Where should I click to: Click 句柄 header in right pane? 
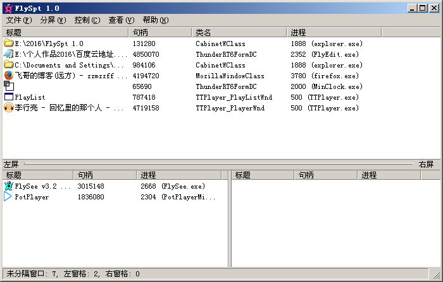pos(327,175)
